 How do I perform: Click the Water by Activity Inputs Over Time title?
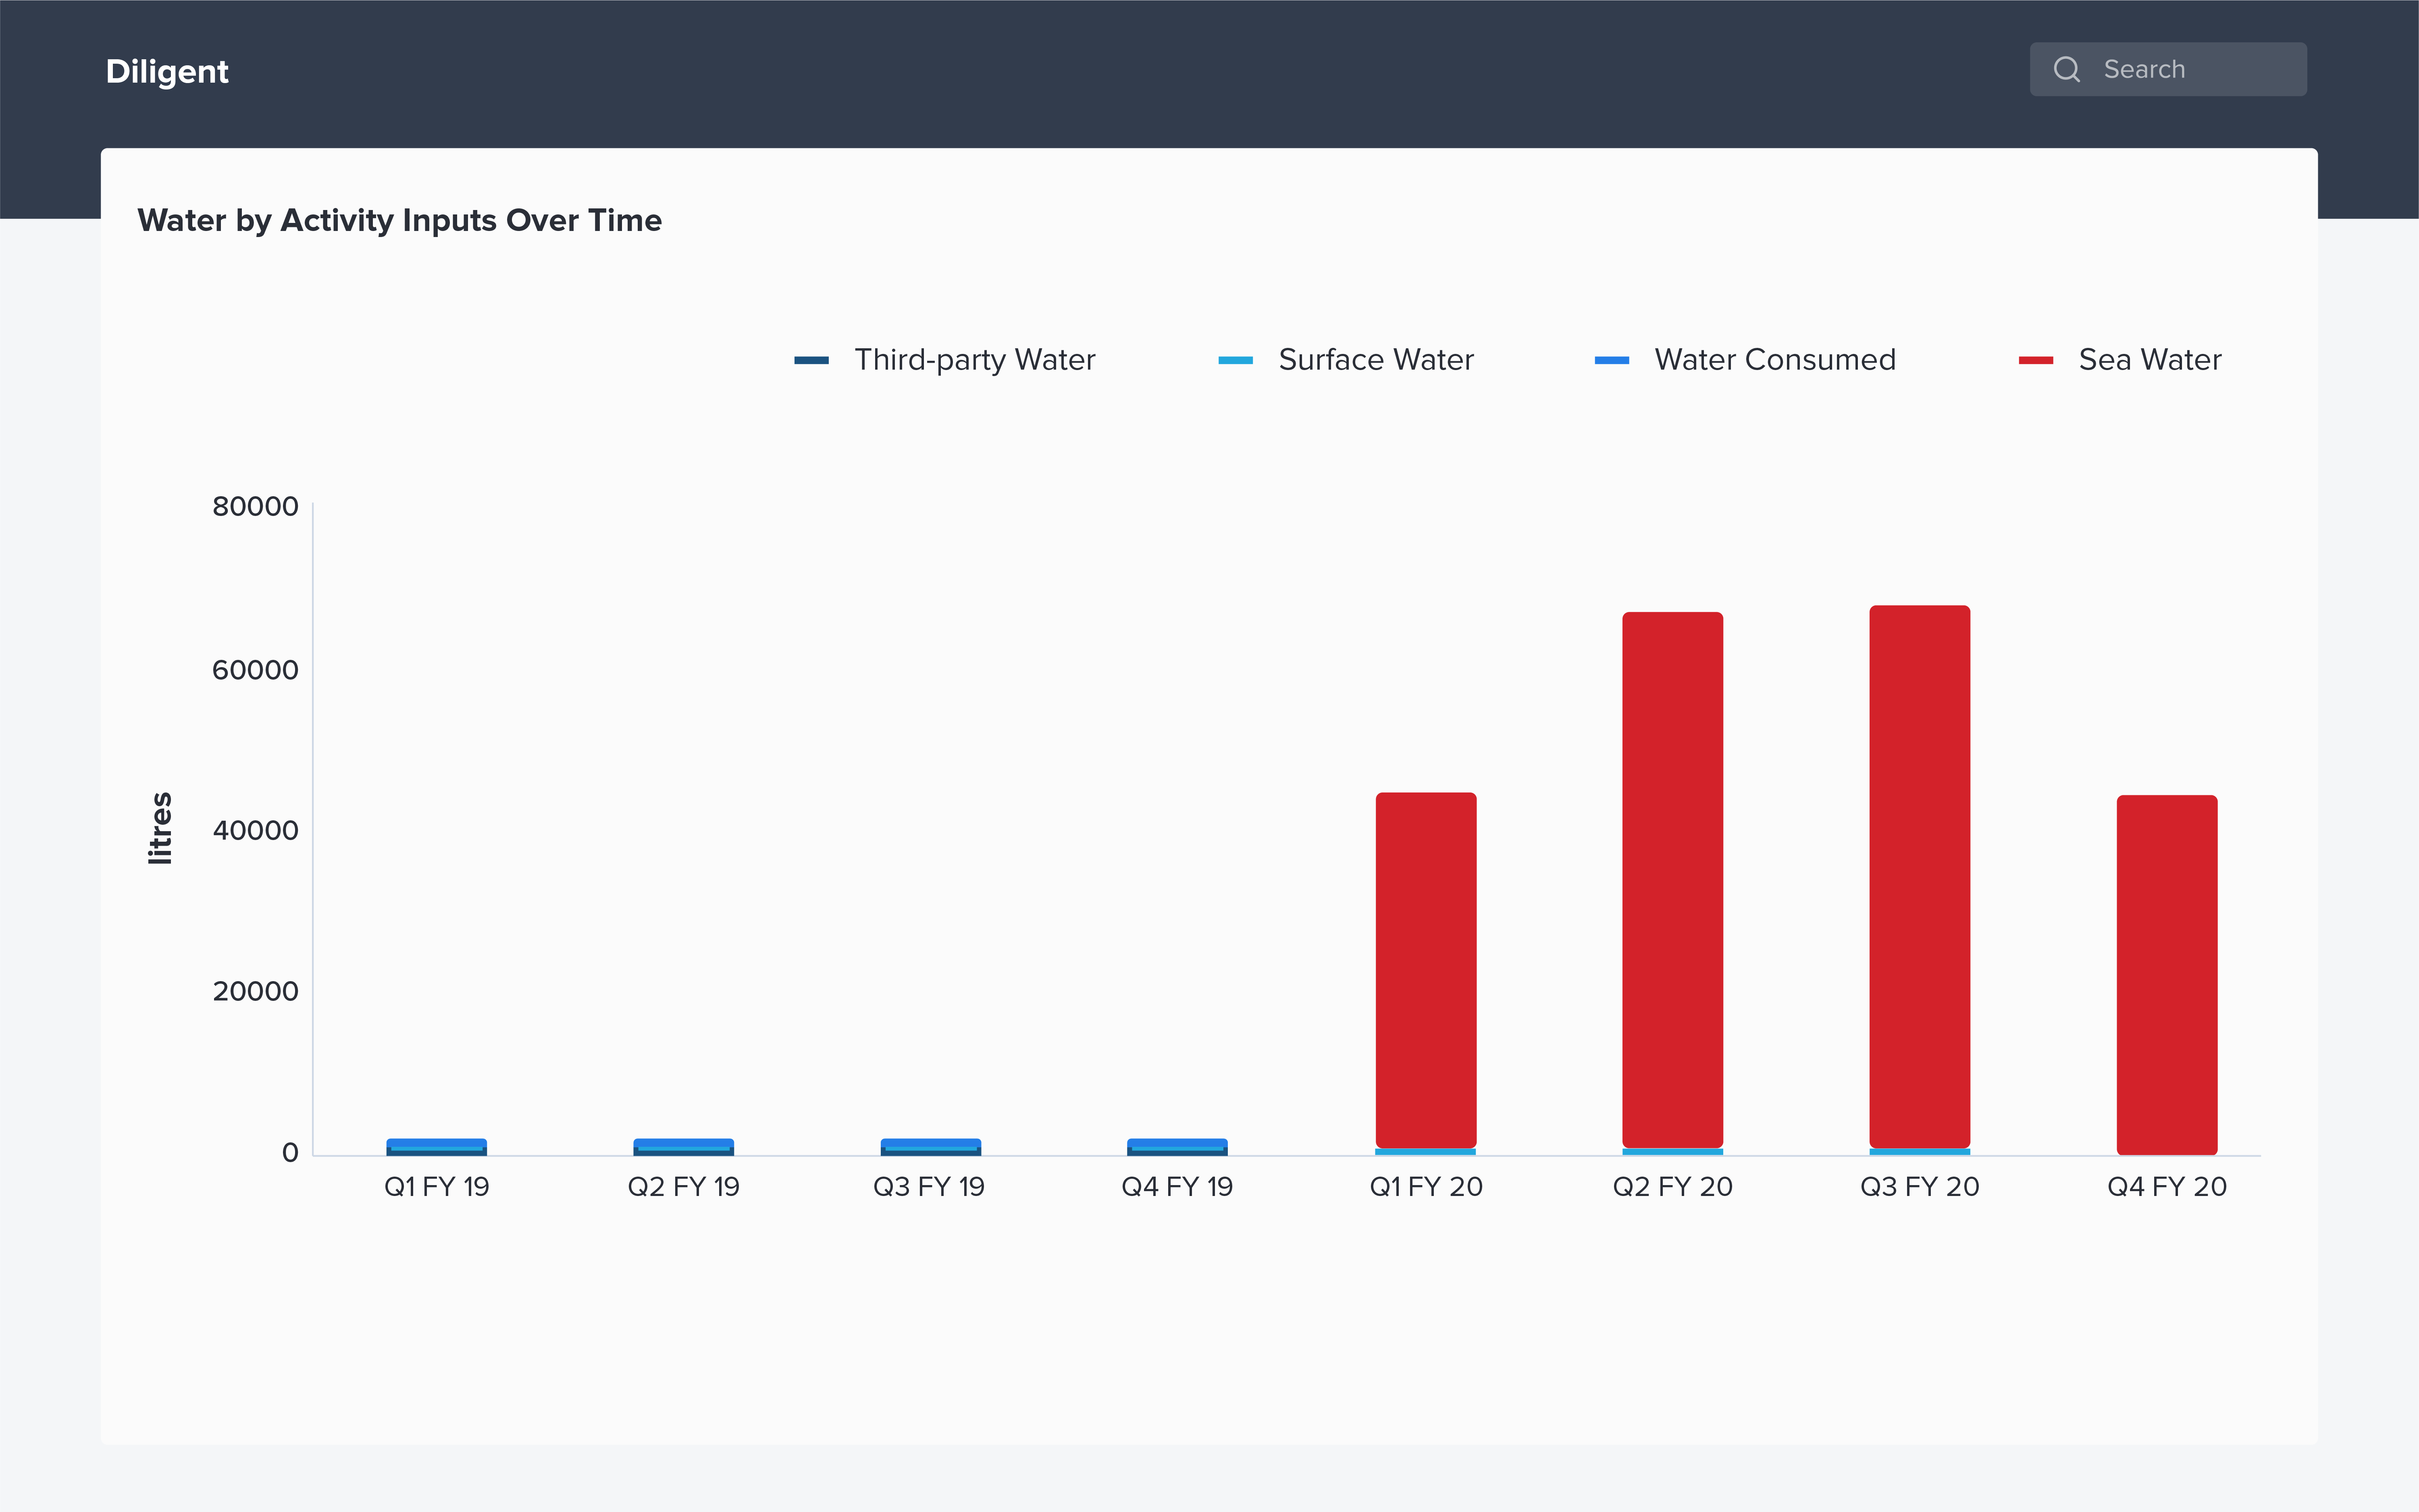pyautogui.click(x=400, y=220)
